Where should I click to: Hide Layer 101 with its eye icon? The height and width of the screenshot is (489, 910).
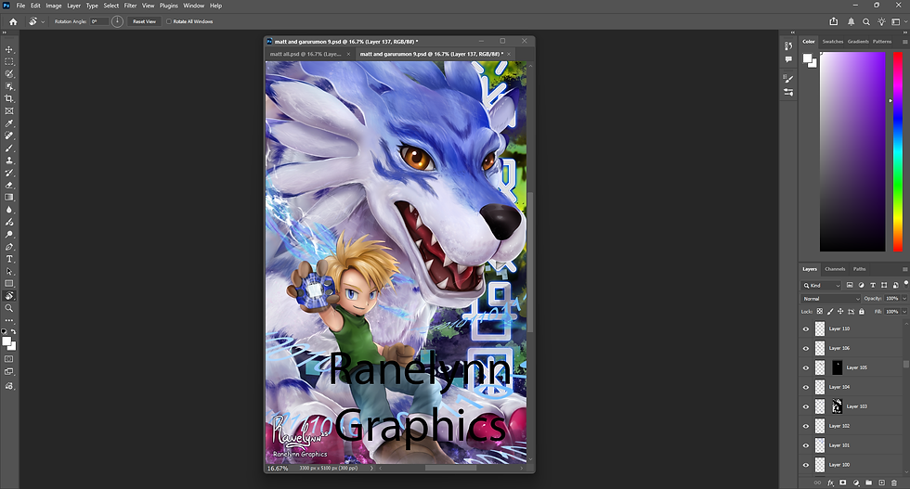click(806, 445)
